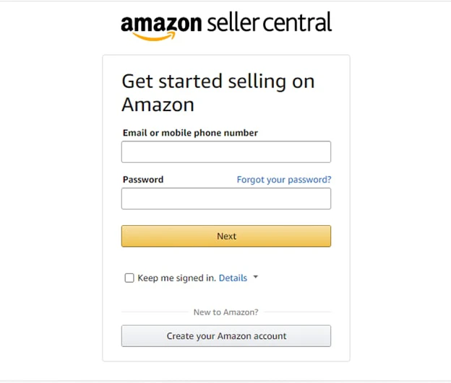
Task: Click the bold "amazon" wordmark in the logo
Action: [161, 23]
